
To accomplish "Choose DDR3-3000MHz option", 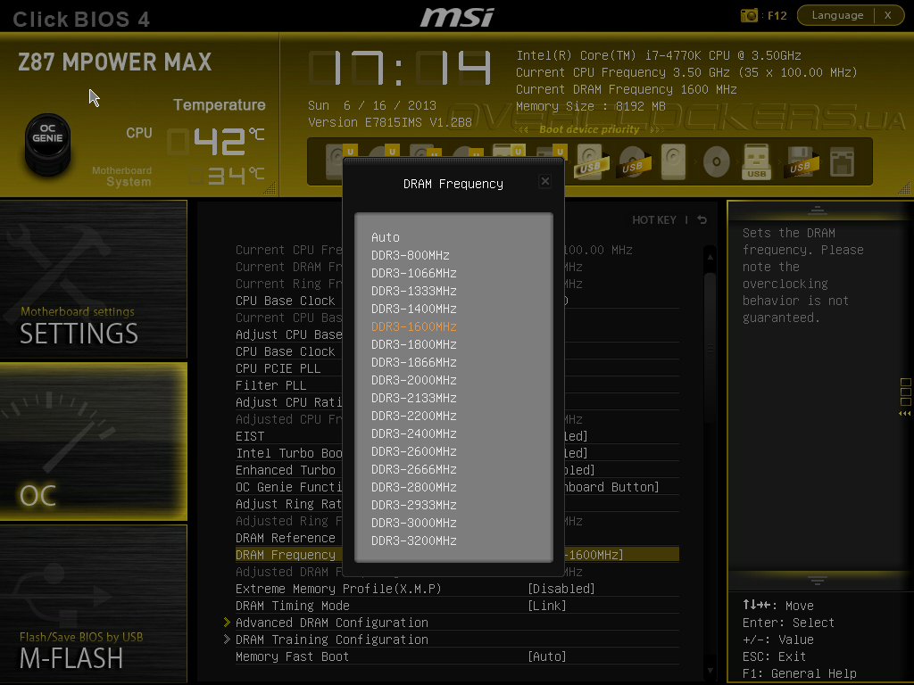I will (x=414, y=523).
